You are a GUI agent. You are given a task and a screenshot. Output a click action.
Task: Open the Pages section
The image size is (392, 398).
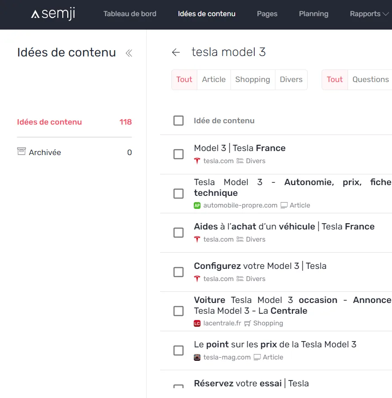click(x=267, y=14)
